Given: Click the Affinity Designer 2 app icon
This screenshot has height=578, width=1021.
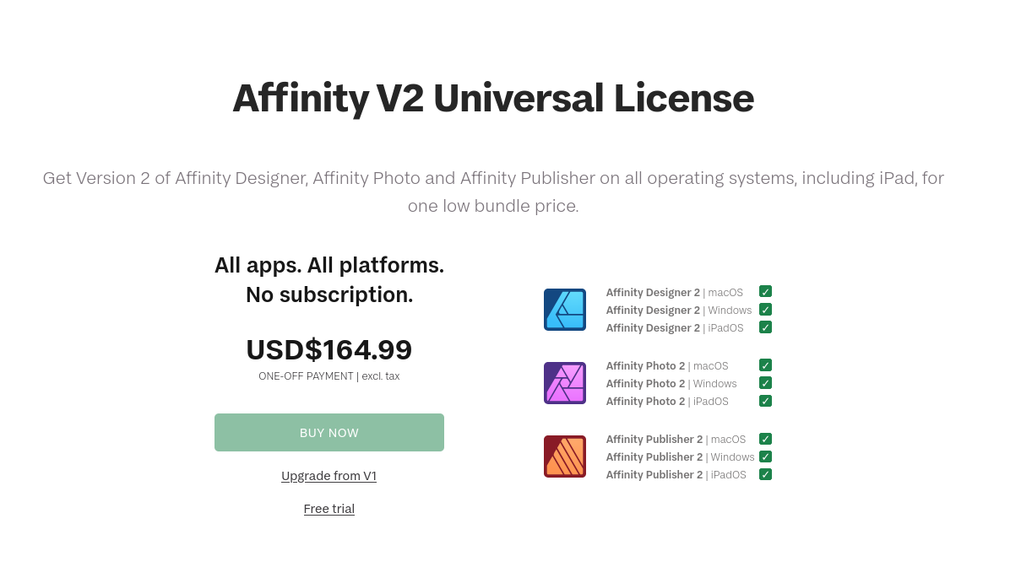Looking at the screenshot, I should pyautogui.click(x=565, y=310).
